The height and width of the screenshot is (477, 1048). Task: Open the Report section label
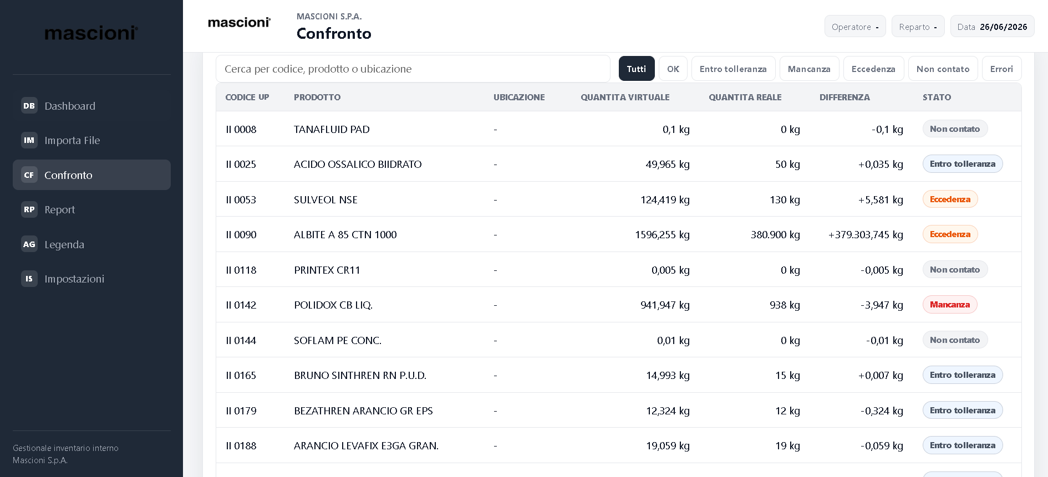point(59,209)
